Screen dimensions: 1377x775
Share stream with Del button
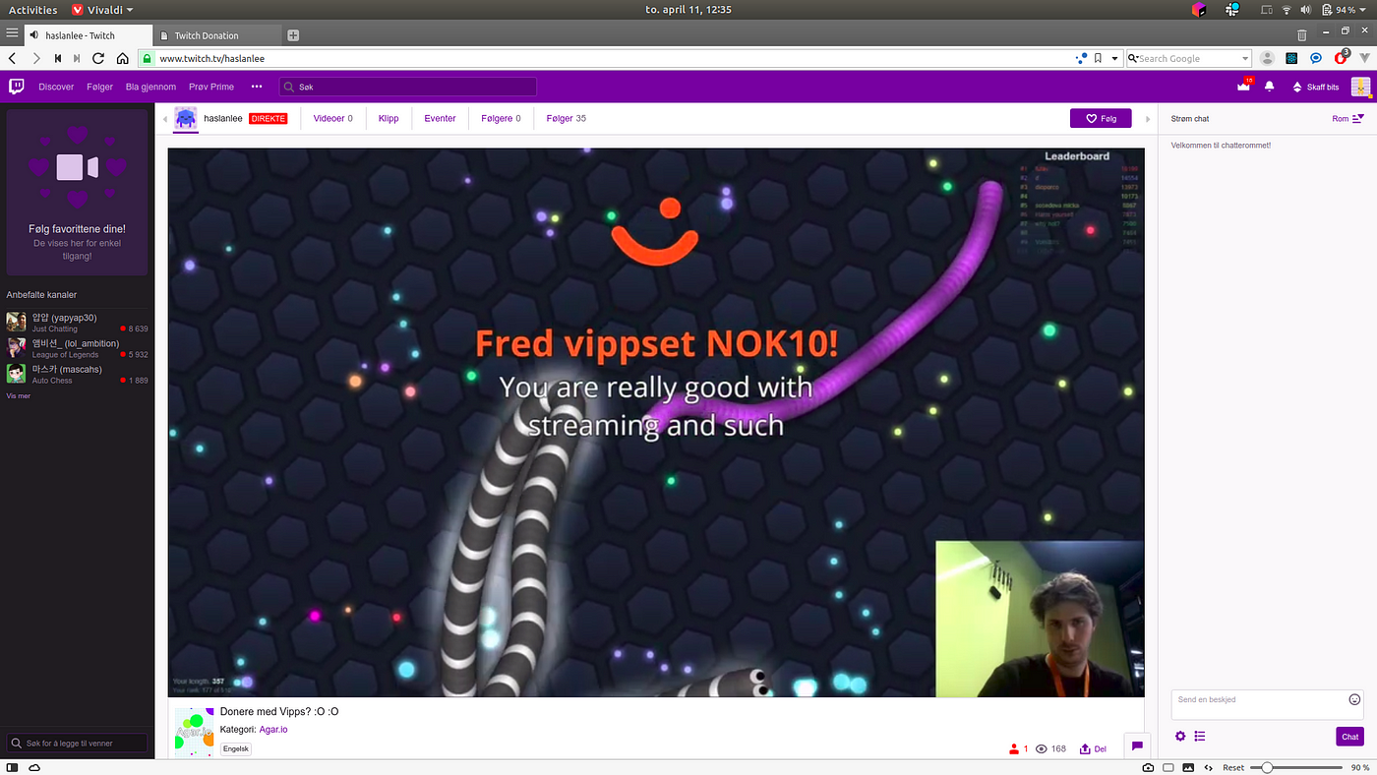click(x=1093, y=748)
